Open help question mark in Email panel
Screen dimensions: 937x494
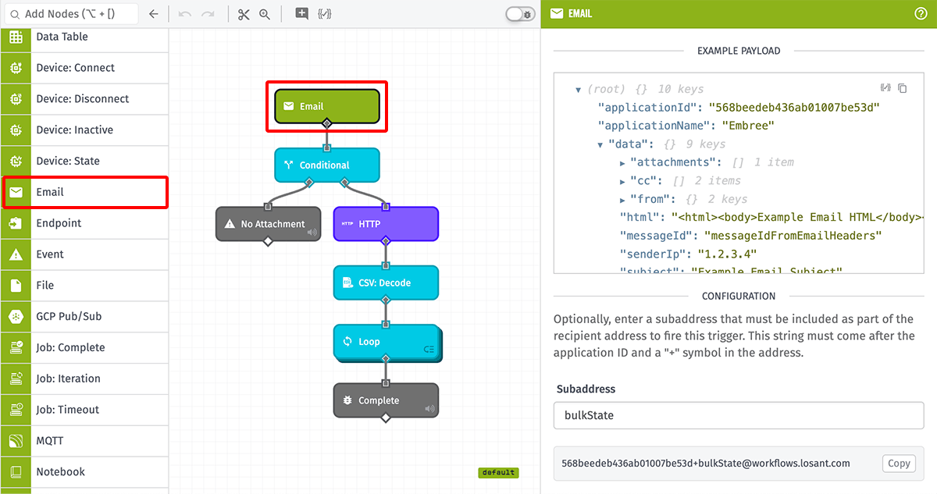point(921,13)
